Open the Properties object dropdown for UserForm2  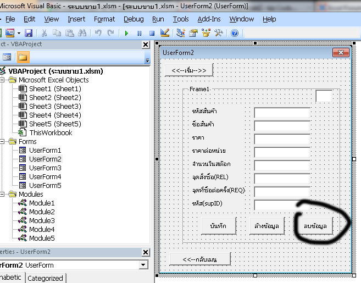coord(143,265)
